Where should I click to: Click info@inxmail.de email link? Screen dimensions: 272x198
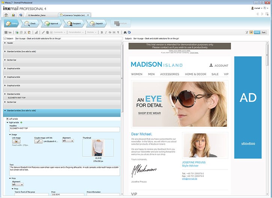click(x=189, y=179)
